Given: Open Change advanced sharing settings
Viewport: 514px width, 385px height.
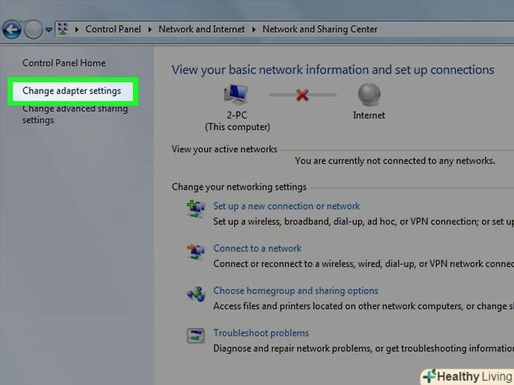Looking at the screenshot, I should tap(75, 114).
